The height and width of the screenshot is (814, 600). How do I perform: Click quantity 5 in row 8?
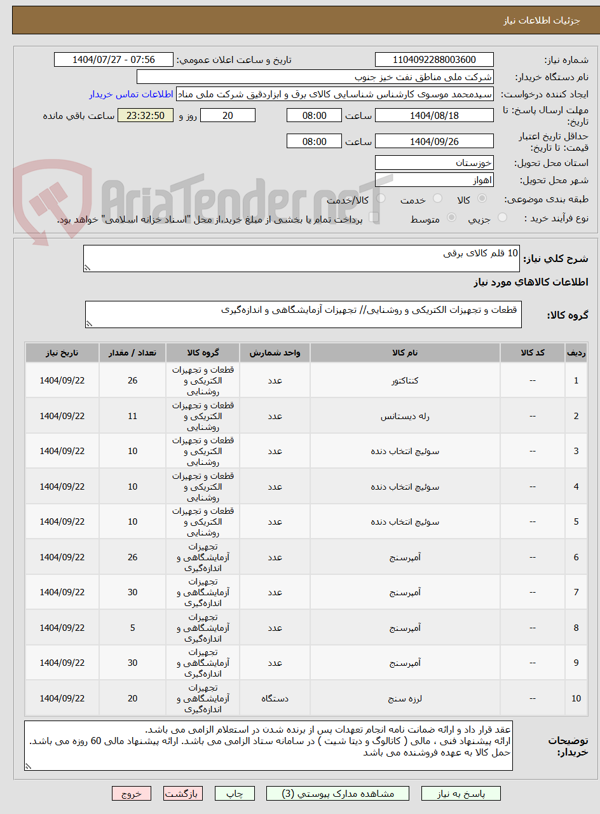coord(132,628)
